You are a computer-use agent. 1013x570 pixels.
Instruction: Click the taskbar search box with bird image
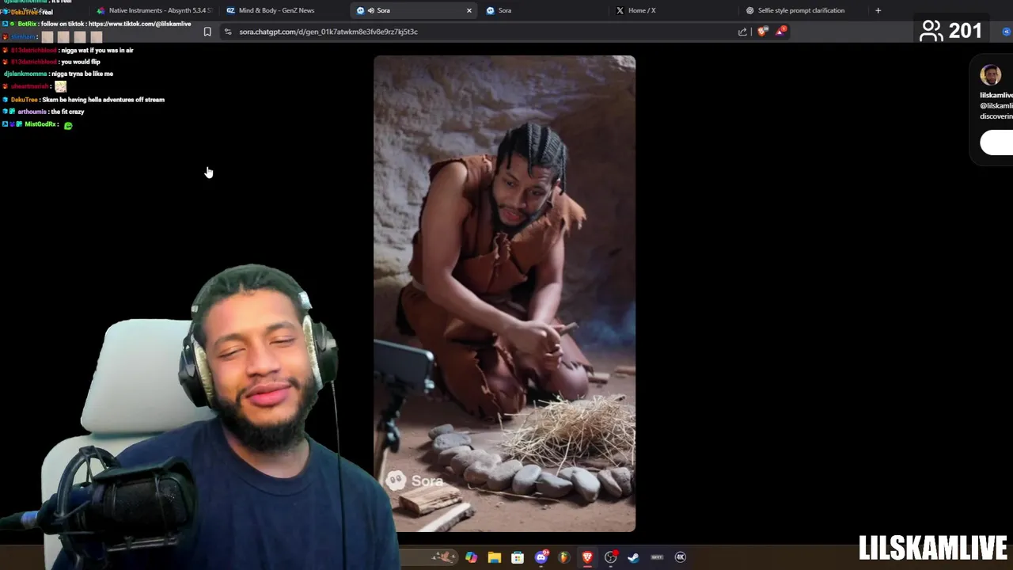click(x=427, y=557)
